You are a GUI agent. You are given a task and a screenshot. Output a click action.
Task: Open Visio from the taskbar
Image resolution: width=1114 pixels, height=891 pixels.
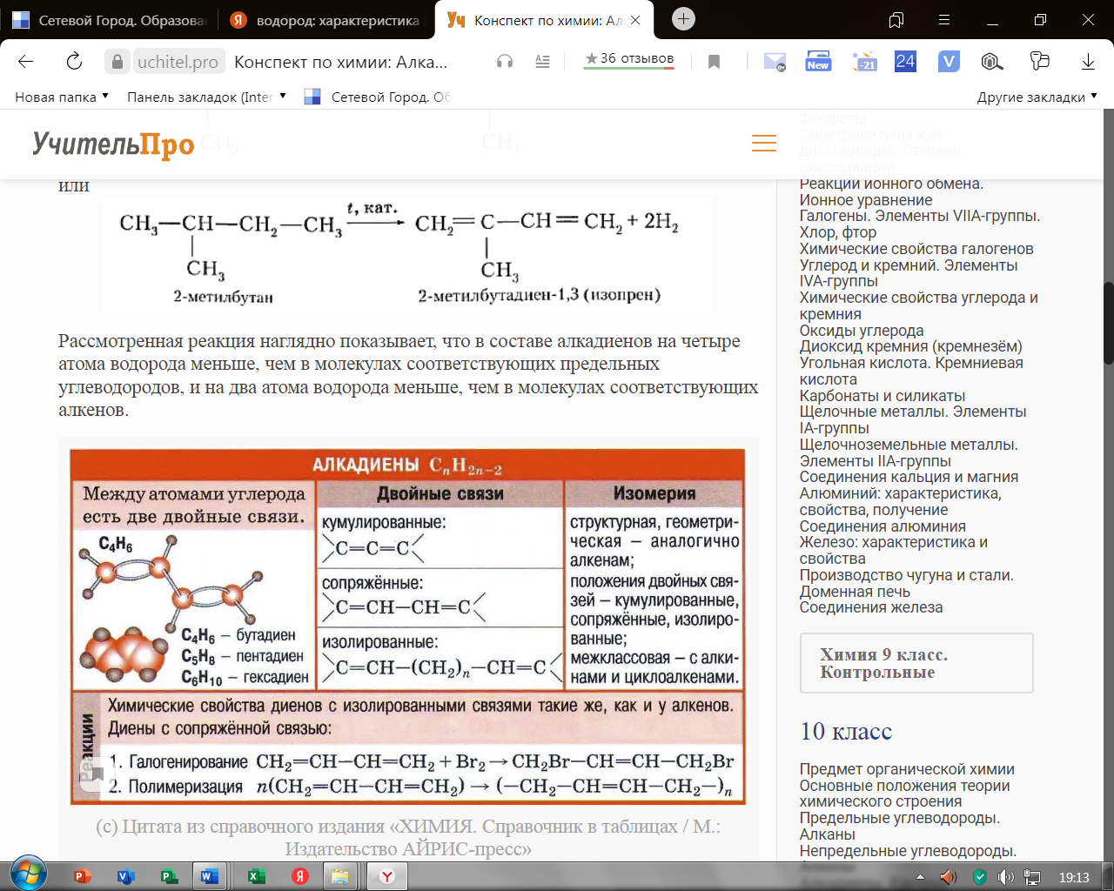pyautogui.click(x=127, y=876)
